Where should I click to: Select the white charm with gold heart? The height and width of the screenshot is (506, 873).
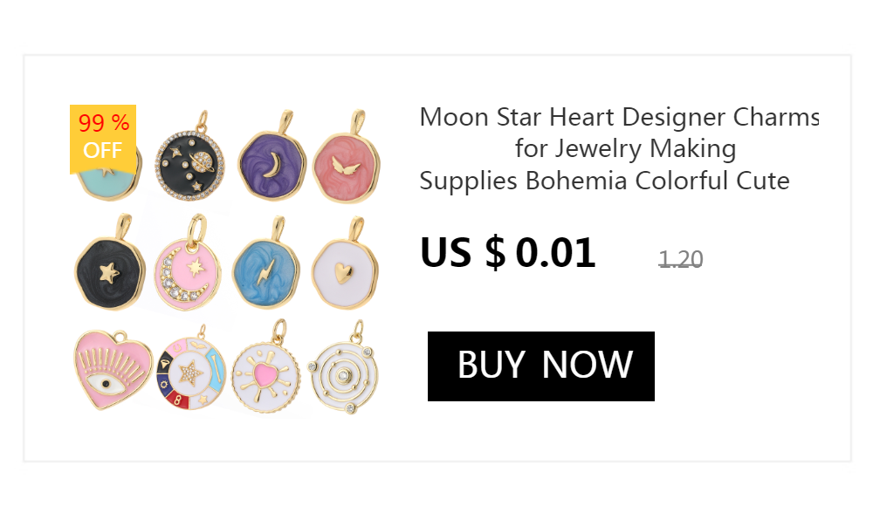pos(344,274)
